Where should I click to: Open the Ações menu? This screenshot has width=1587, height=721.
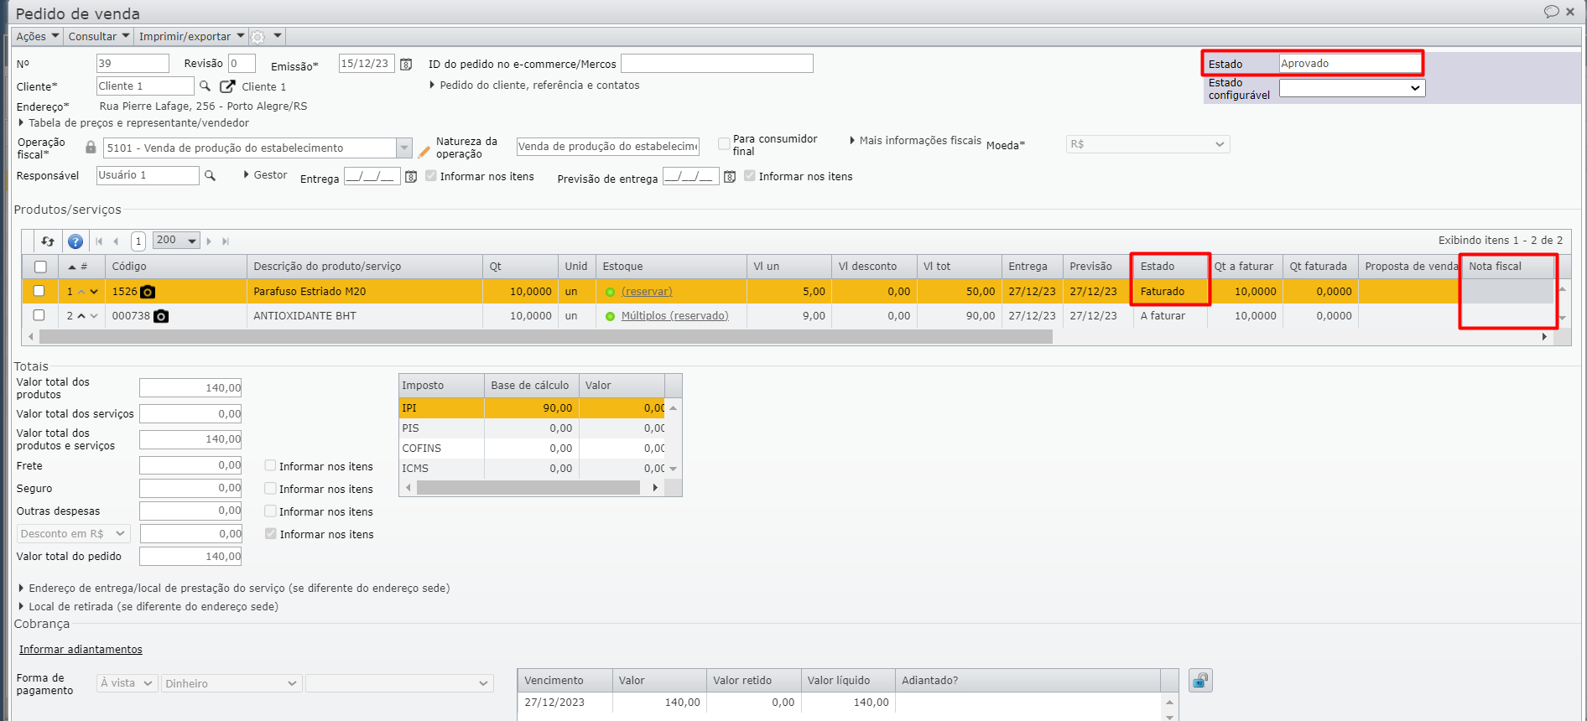(38, 36)
